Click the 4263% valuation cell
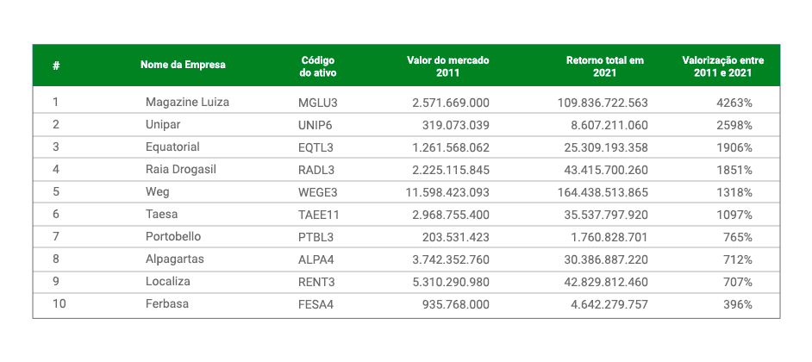 click(734, 103)
